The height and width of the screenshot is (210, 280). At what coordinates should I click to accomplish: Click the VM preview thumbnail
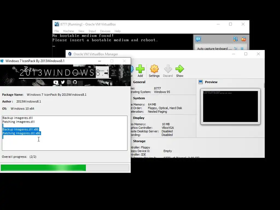point(230,106)
